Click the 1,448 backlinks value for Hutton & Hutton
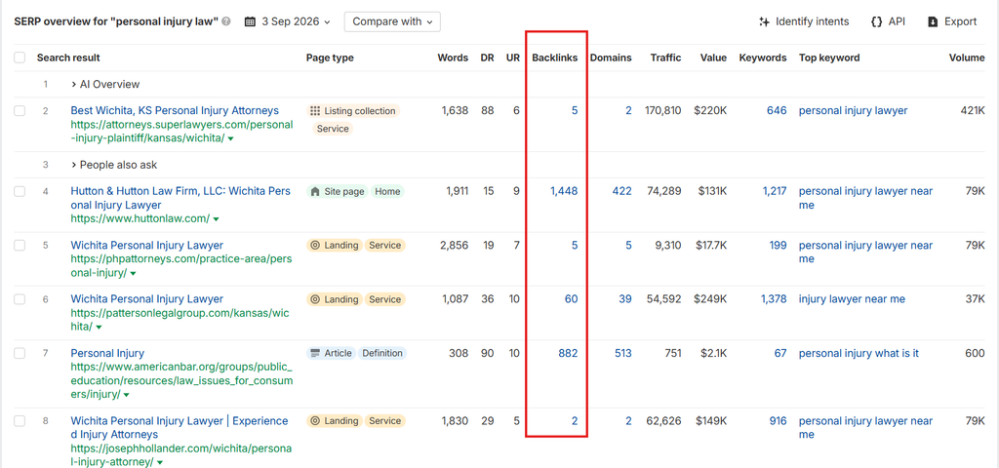Viewport: 999px width, 468px height. point(564,191)
